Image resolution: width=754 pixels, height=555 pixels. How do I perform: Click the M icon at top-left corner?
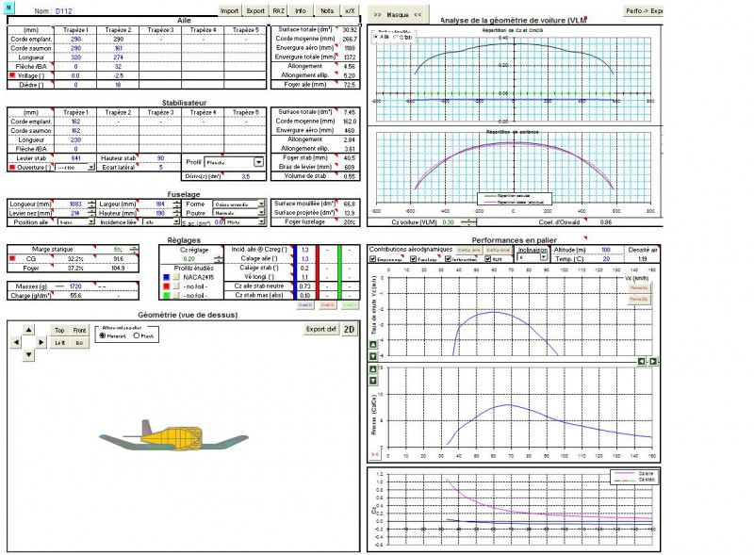pyautogui.click(x=9, y=8)
